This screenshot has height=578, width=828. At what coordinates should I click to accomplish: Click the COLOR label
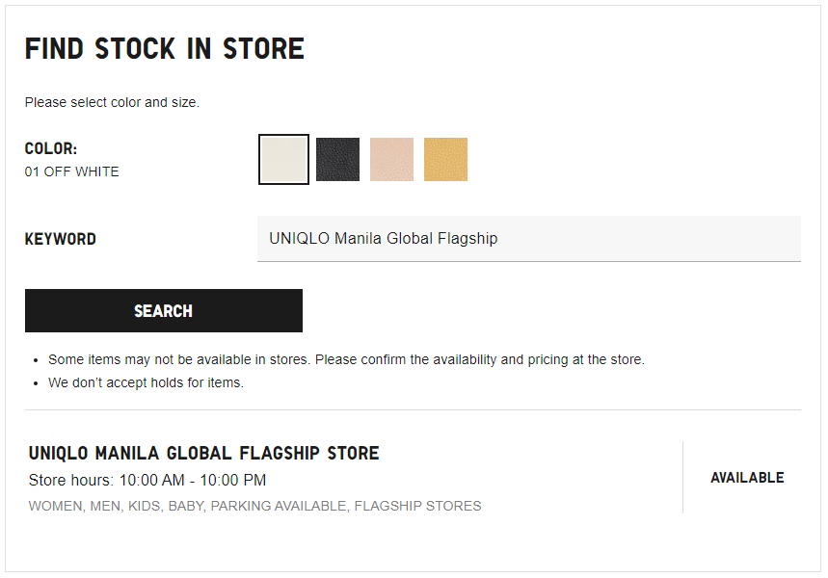pyautogui.click(x=50, y=149)
